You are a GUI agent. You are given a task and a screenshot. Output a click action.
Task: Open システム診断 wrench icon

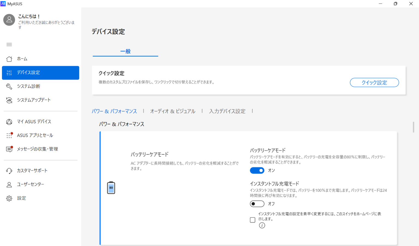[x=9, y=86]
